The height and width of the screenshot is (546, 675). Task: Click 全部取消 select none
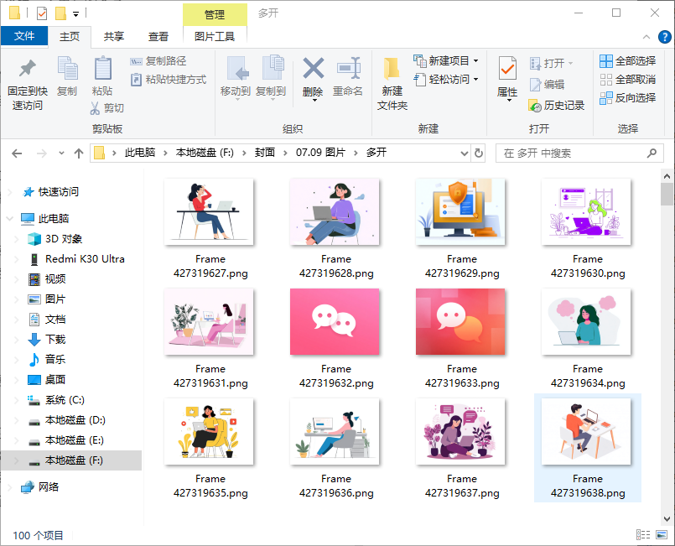pos(628,80)
